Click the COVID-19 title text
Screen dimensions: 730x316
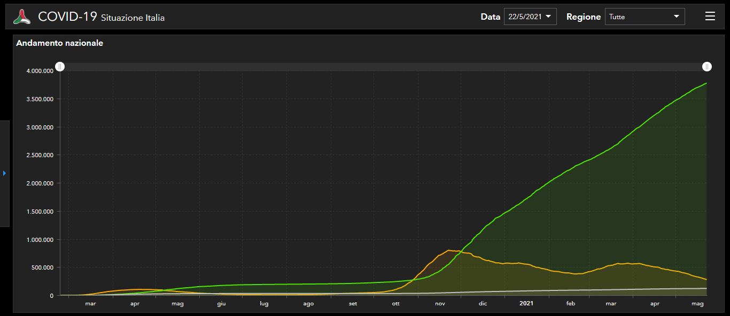pos(67,17)
